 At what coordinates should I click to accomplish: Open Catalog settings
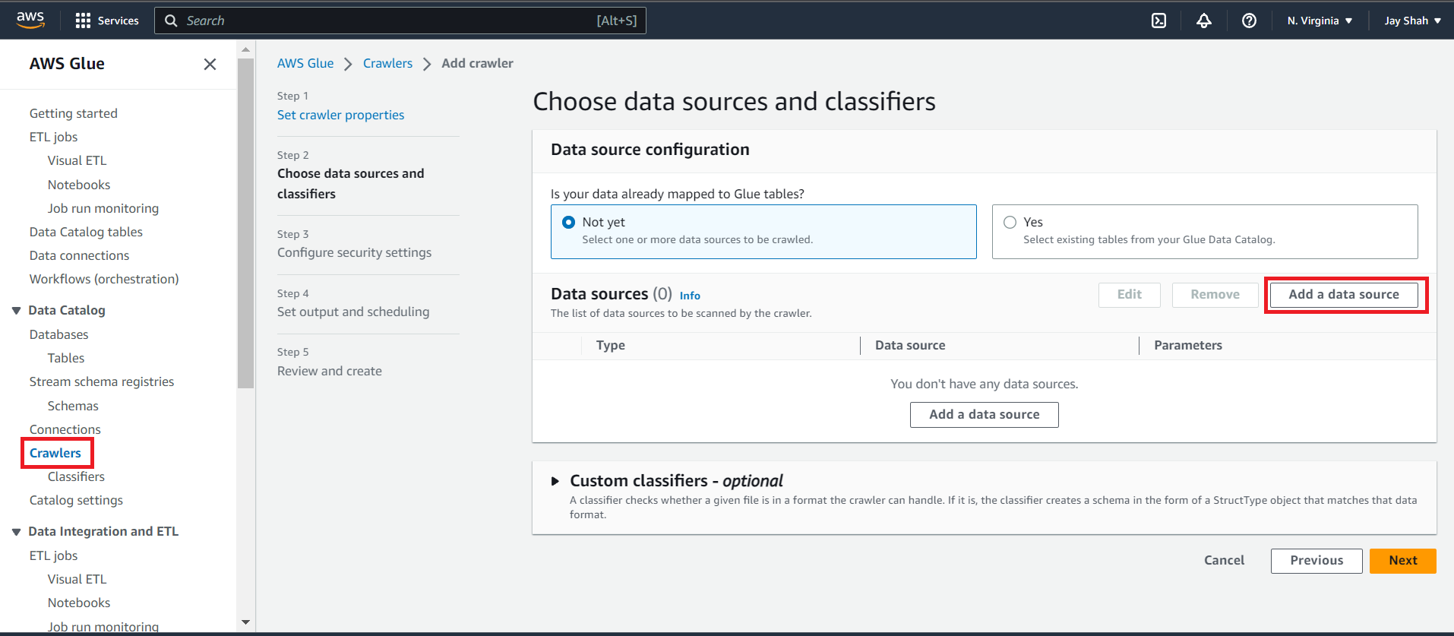click(x=76, y=500)
